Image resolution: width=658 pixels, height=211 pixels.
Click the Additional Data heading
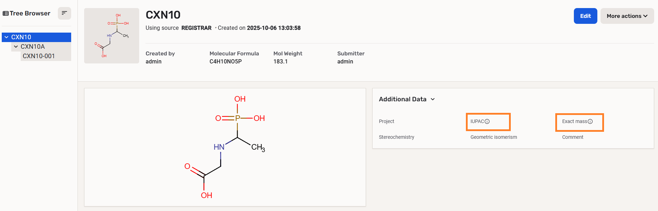click(x=402, y=99)
